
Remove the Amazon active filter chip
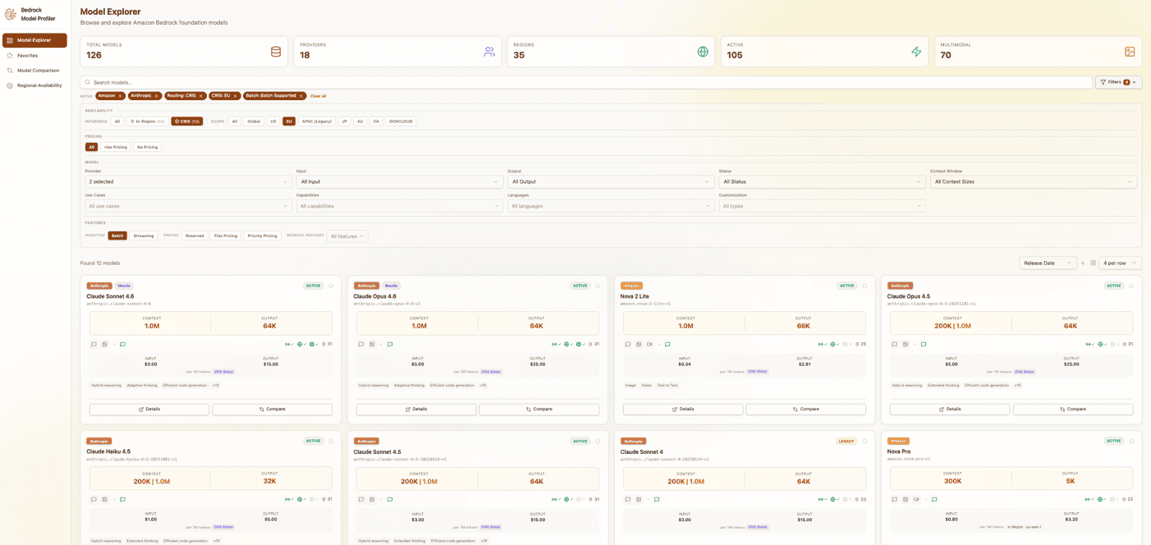click(121, 96)
